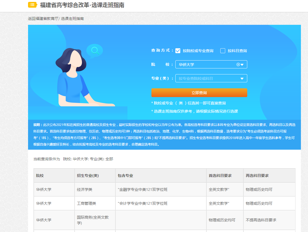Click the 按专业查院校或科目 input field
The image size is (308, 232).
pos(211,79)
